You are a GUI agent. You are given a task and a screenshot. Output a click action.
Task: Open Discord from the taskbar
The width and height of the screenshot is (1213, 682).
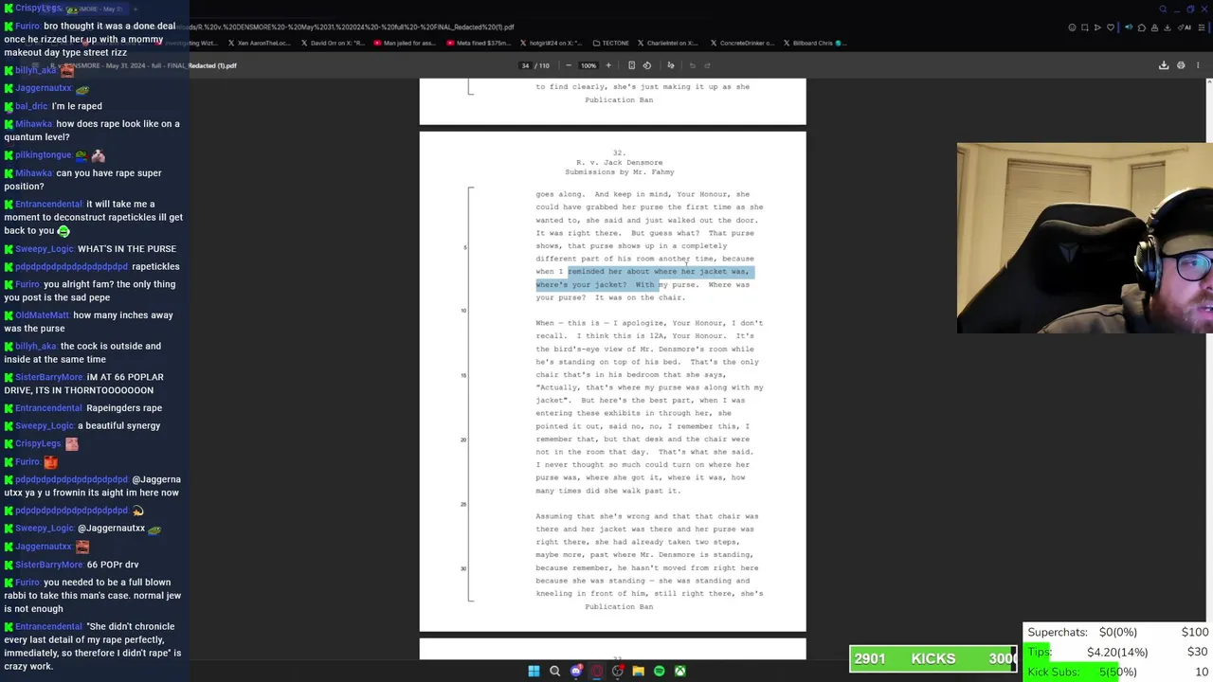coord(576,672)
